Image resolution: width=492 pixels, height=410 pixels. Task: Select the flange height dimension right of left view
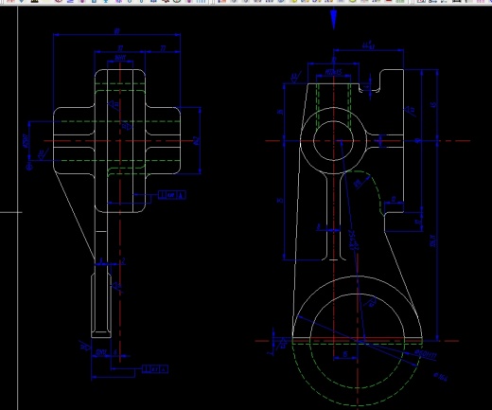(196, 141)
